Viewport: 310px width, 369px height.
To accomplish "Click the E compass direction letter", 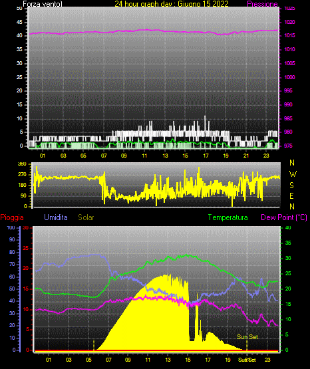I will click(291, 195).
